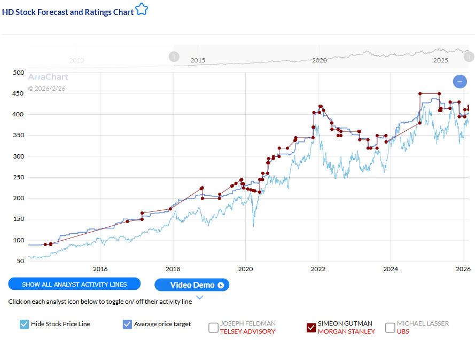Viewport: 475px width, 340px height.
Task: Enable Joseph Feldman's activity line
Action: 213,327
